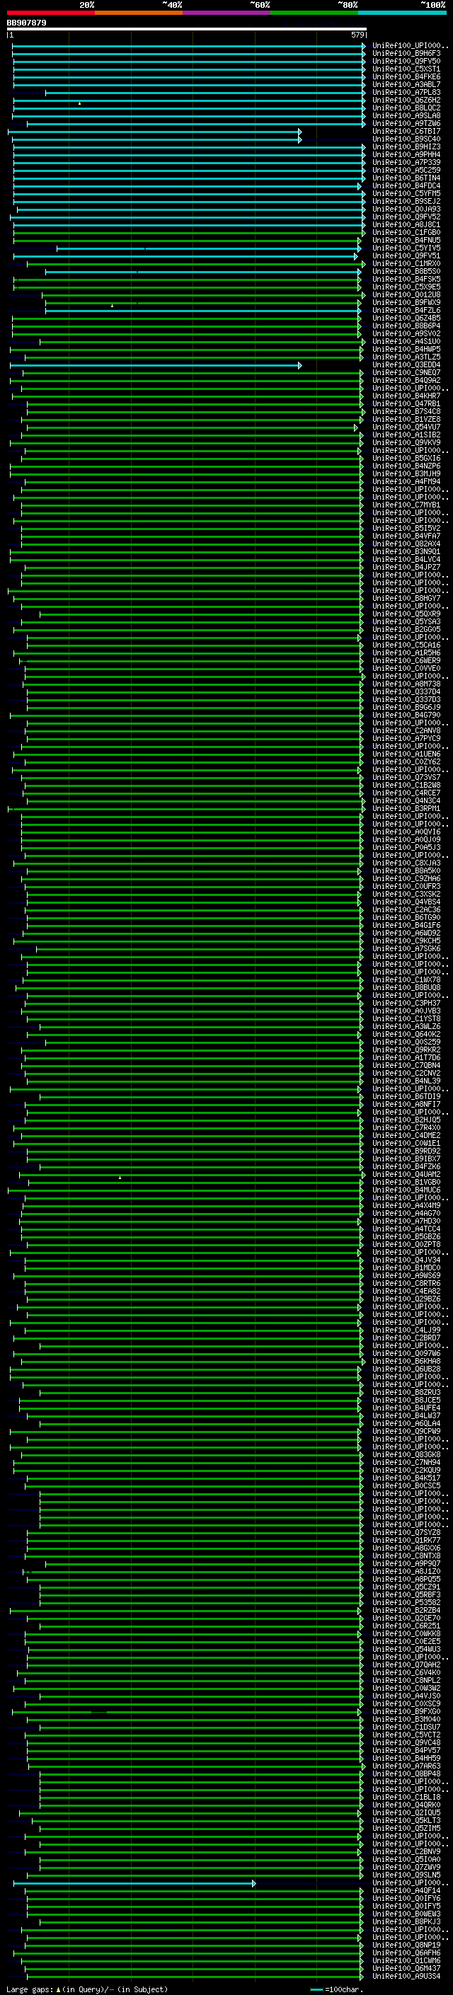
Task: Select the query name BB907879
Action: [x=26, y=23]
